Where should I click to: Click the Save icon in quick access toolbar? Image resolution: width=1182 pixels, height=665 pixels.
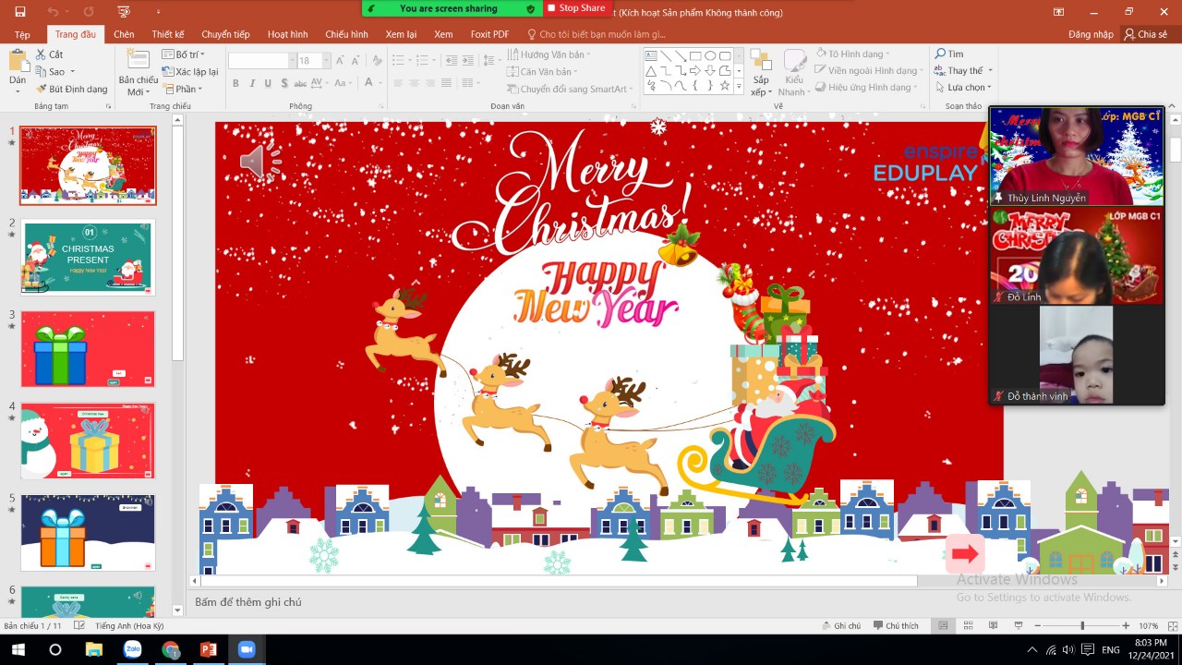click(20, 12)
